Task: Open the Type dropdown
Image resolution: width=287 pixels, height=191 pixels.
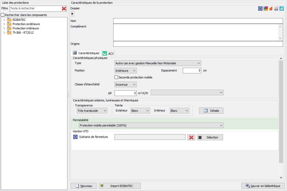Action: [158, 63]
